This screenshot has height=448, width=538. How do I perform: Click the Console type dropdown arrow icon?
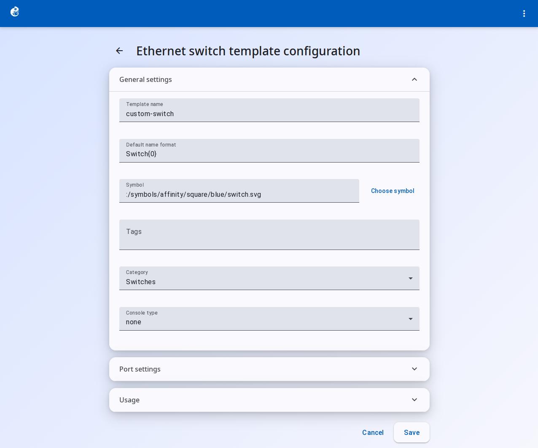pos(410,319)
